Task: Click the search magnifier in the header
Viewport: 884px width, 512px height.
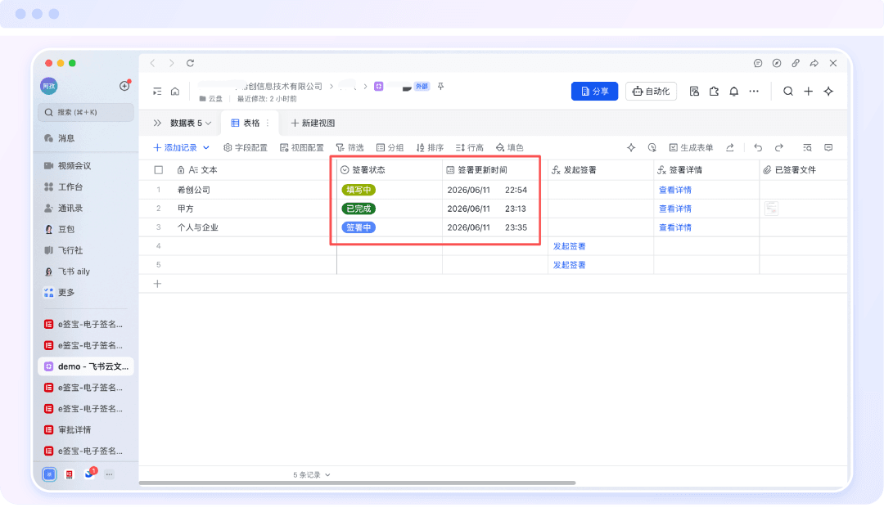Action: (x=788, y=92)
